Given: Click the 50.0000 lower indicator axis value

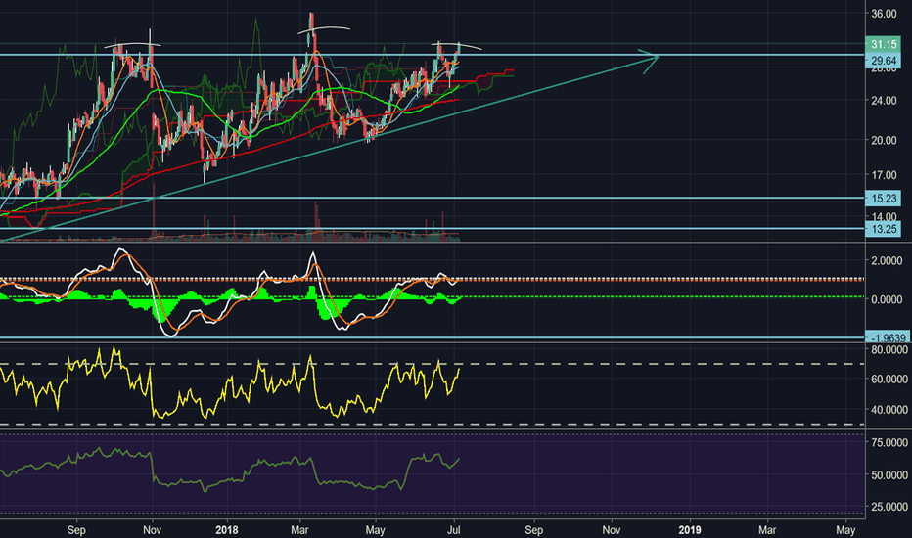Looking at the screenshot, I should [x=889, y=475].
